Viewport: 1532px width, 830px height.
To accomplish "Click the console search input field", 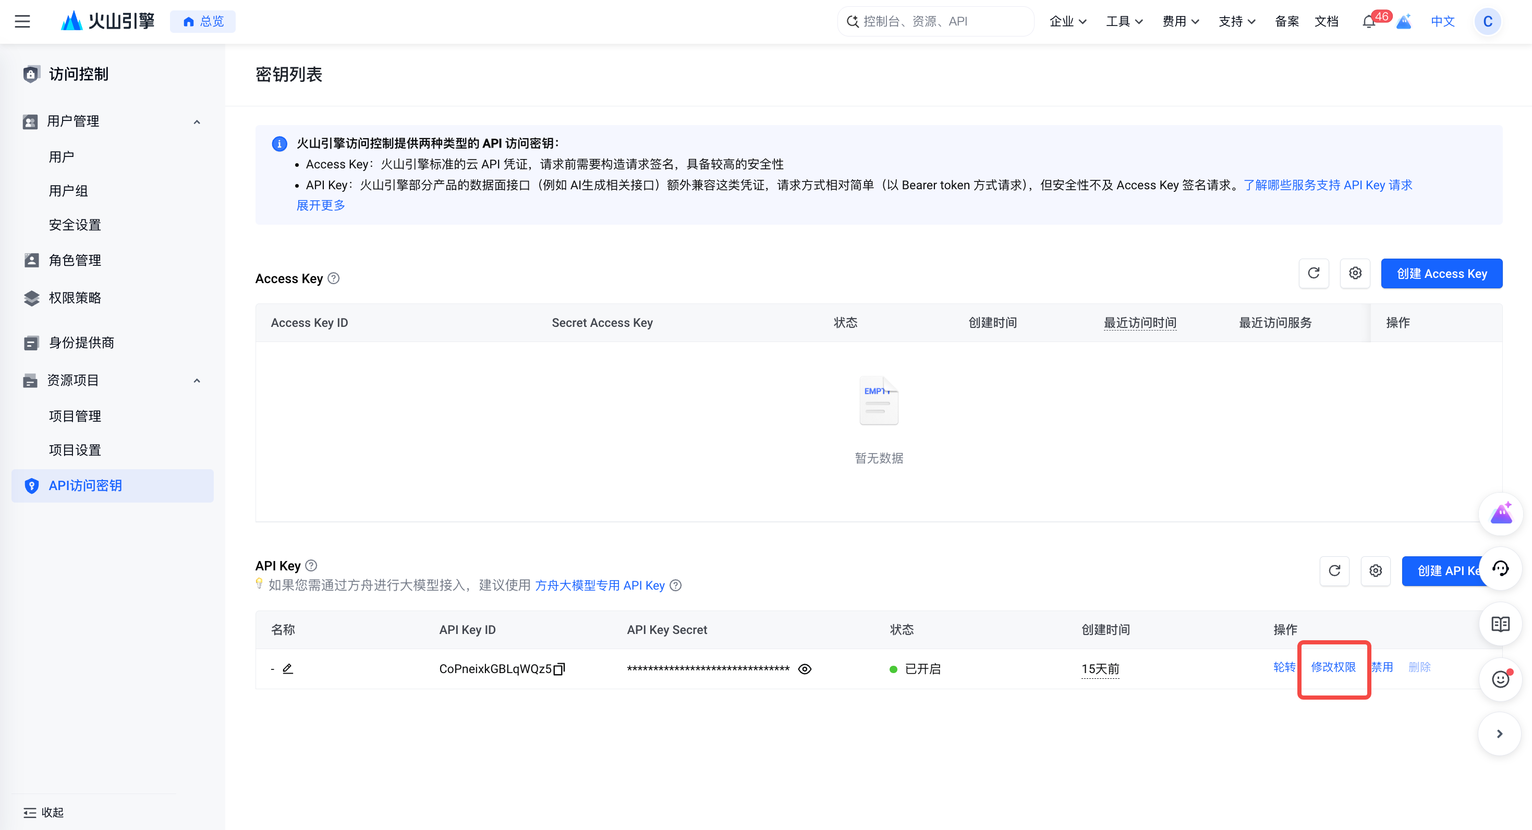I will pyautogui.click(x=936, y=21).
